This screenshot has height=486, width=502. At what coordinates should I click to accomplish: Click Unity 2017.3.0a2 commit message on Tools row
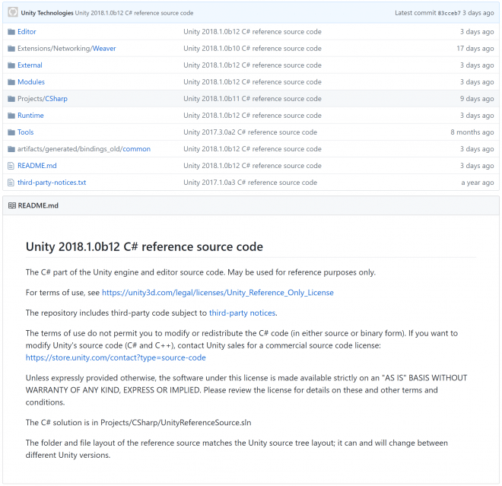(x=250, y=132)
